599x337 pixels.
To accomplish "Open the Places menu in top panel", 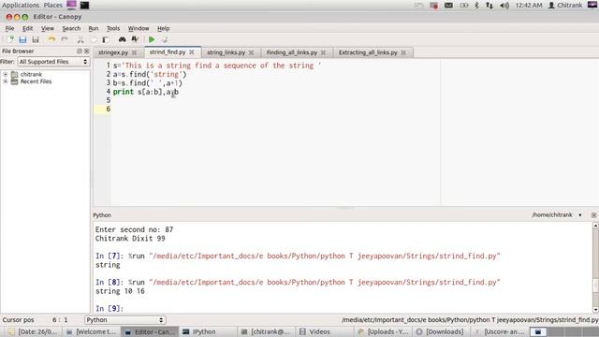I will 53,5.
